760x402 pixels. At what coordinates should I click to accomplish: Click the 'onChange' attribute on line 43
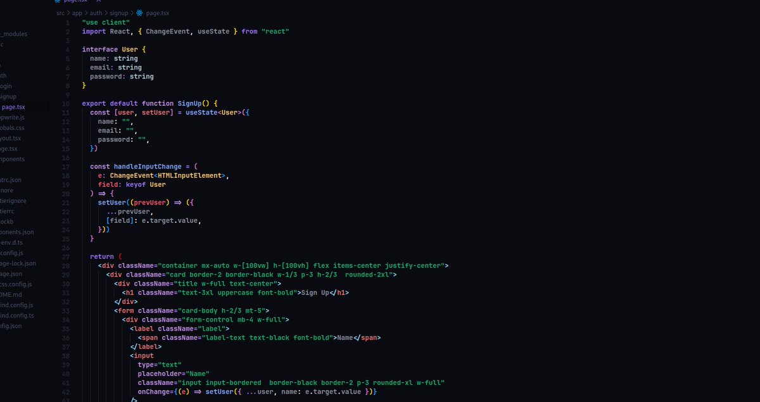point(153,392)
